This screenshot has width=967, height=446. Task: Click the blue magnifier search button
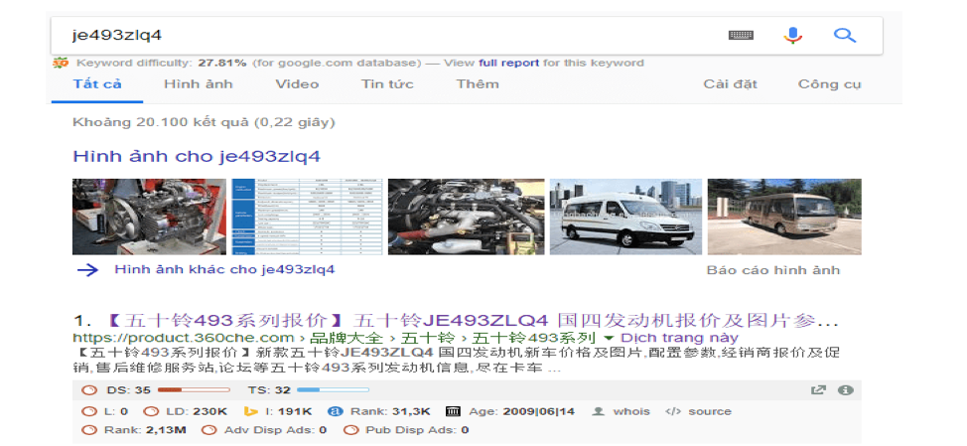click(x=844, y=35)
